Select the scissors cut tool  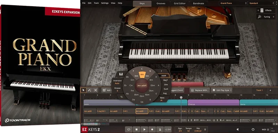(x=95, y=90)
